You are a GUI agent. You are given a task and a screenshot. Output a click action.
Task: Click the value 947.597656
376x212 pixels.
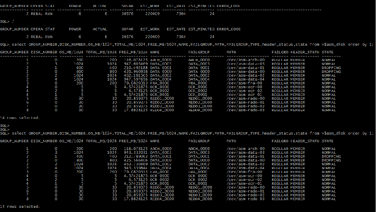(136, 79)
